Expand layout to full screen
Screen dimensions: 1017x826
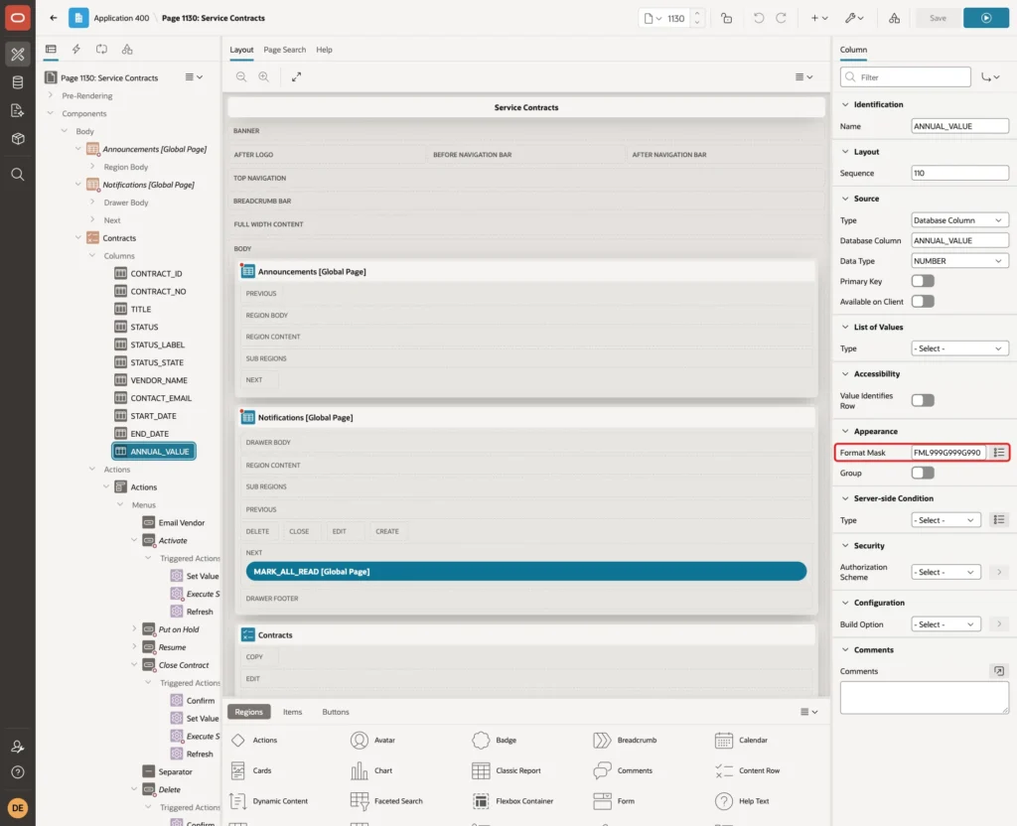click(296, 77)
